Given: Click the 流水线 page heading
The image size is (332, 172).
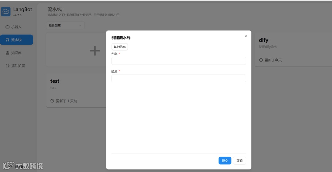Looking at the screenshot, I should (x=55, y=9).
